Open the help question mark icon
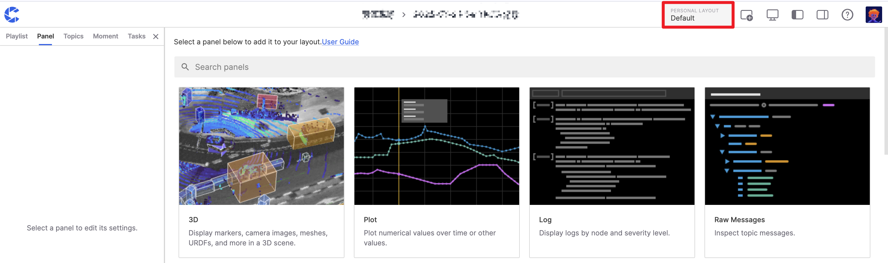 point(847,15)
